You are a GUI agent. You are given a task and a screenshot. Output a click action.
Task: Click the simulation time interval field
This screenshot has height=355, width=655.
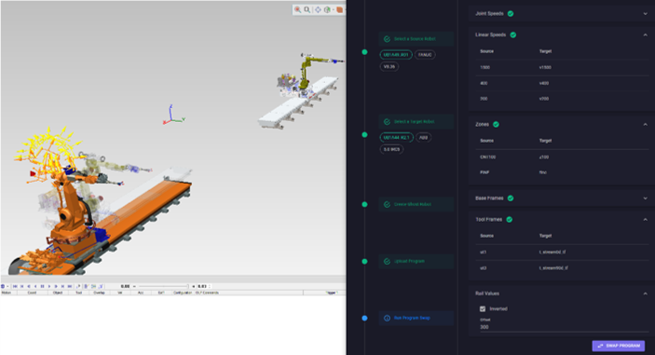click(203, 286)
